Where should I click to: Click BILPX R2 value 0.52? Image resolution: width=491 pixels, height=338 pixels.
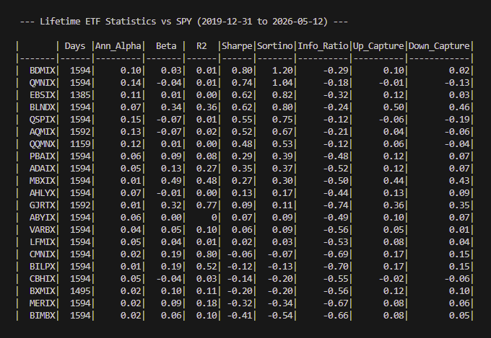pyautogui.click(x=207, y=267)
